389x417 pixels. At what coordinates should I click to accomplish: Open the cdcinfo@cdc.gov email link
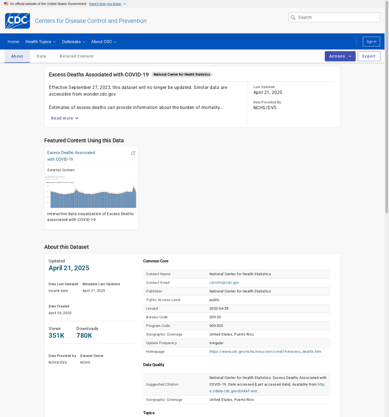(x=224, y=283)
